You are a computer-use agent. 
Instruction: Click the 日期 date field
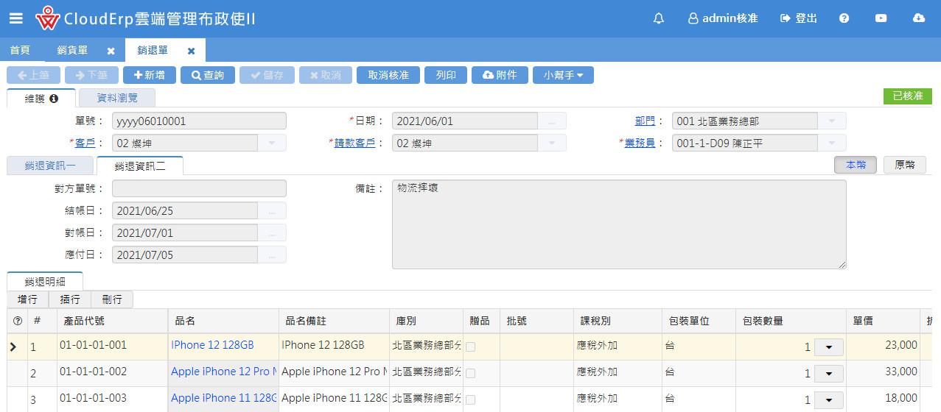coord(465,121)
